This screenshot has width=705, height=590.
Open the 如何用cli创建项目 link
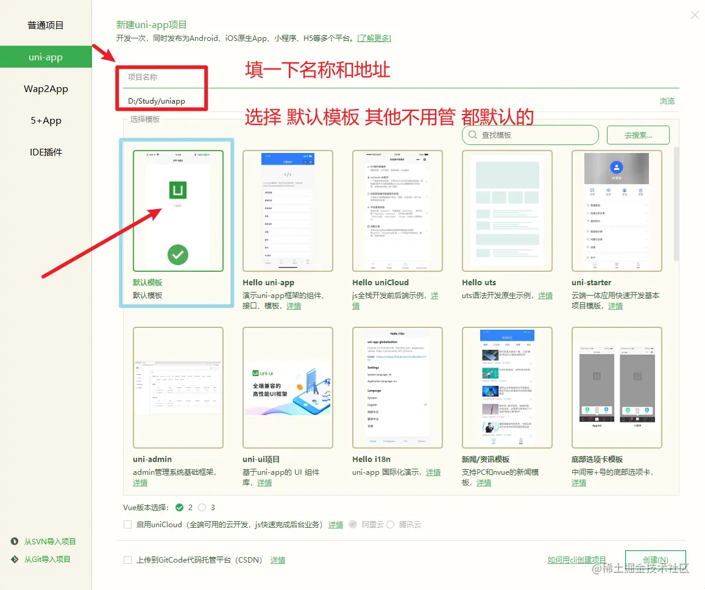coord(576,560)
